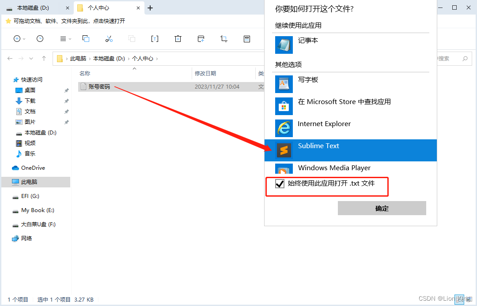Click the copy toolbar icon
The image size is (477, 306).
[86, 38]
